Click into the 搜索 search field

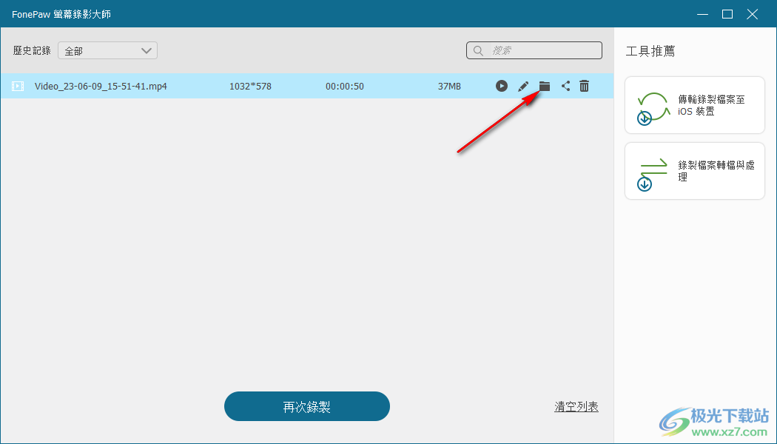(534, 50)
